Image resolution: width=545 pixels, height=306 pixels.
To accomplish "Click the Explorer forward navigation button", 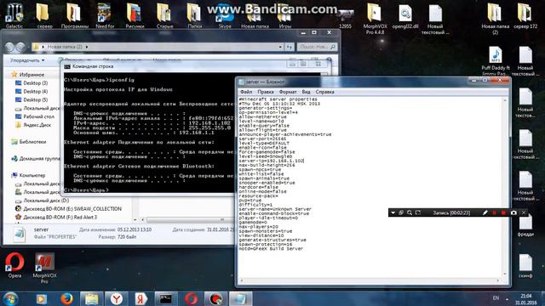I will pos(20,47).
